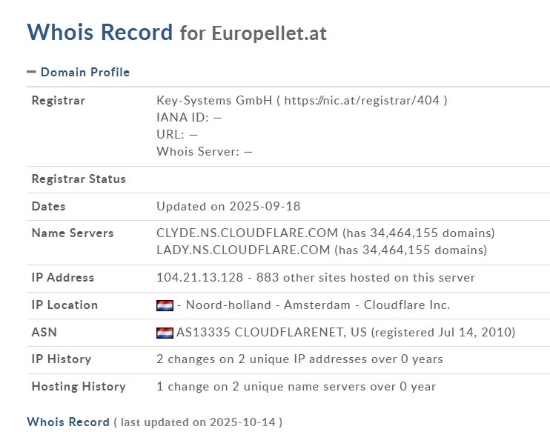
Task: Collapse the Domain Profile section
Action: (x=85, y=72)
